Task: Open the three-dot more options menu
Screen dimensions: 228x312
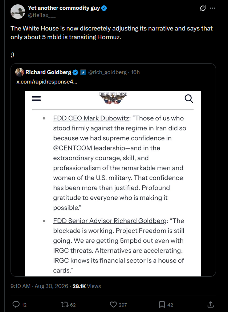Action: [212, 8]
